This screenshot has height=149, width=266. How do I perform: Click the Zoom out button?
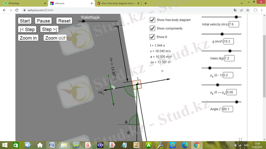coord(55,38)
